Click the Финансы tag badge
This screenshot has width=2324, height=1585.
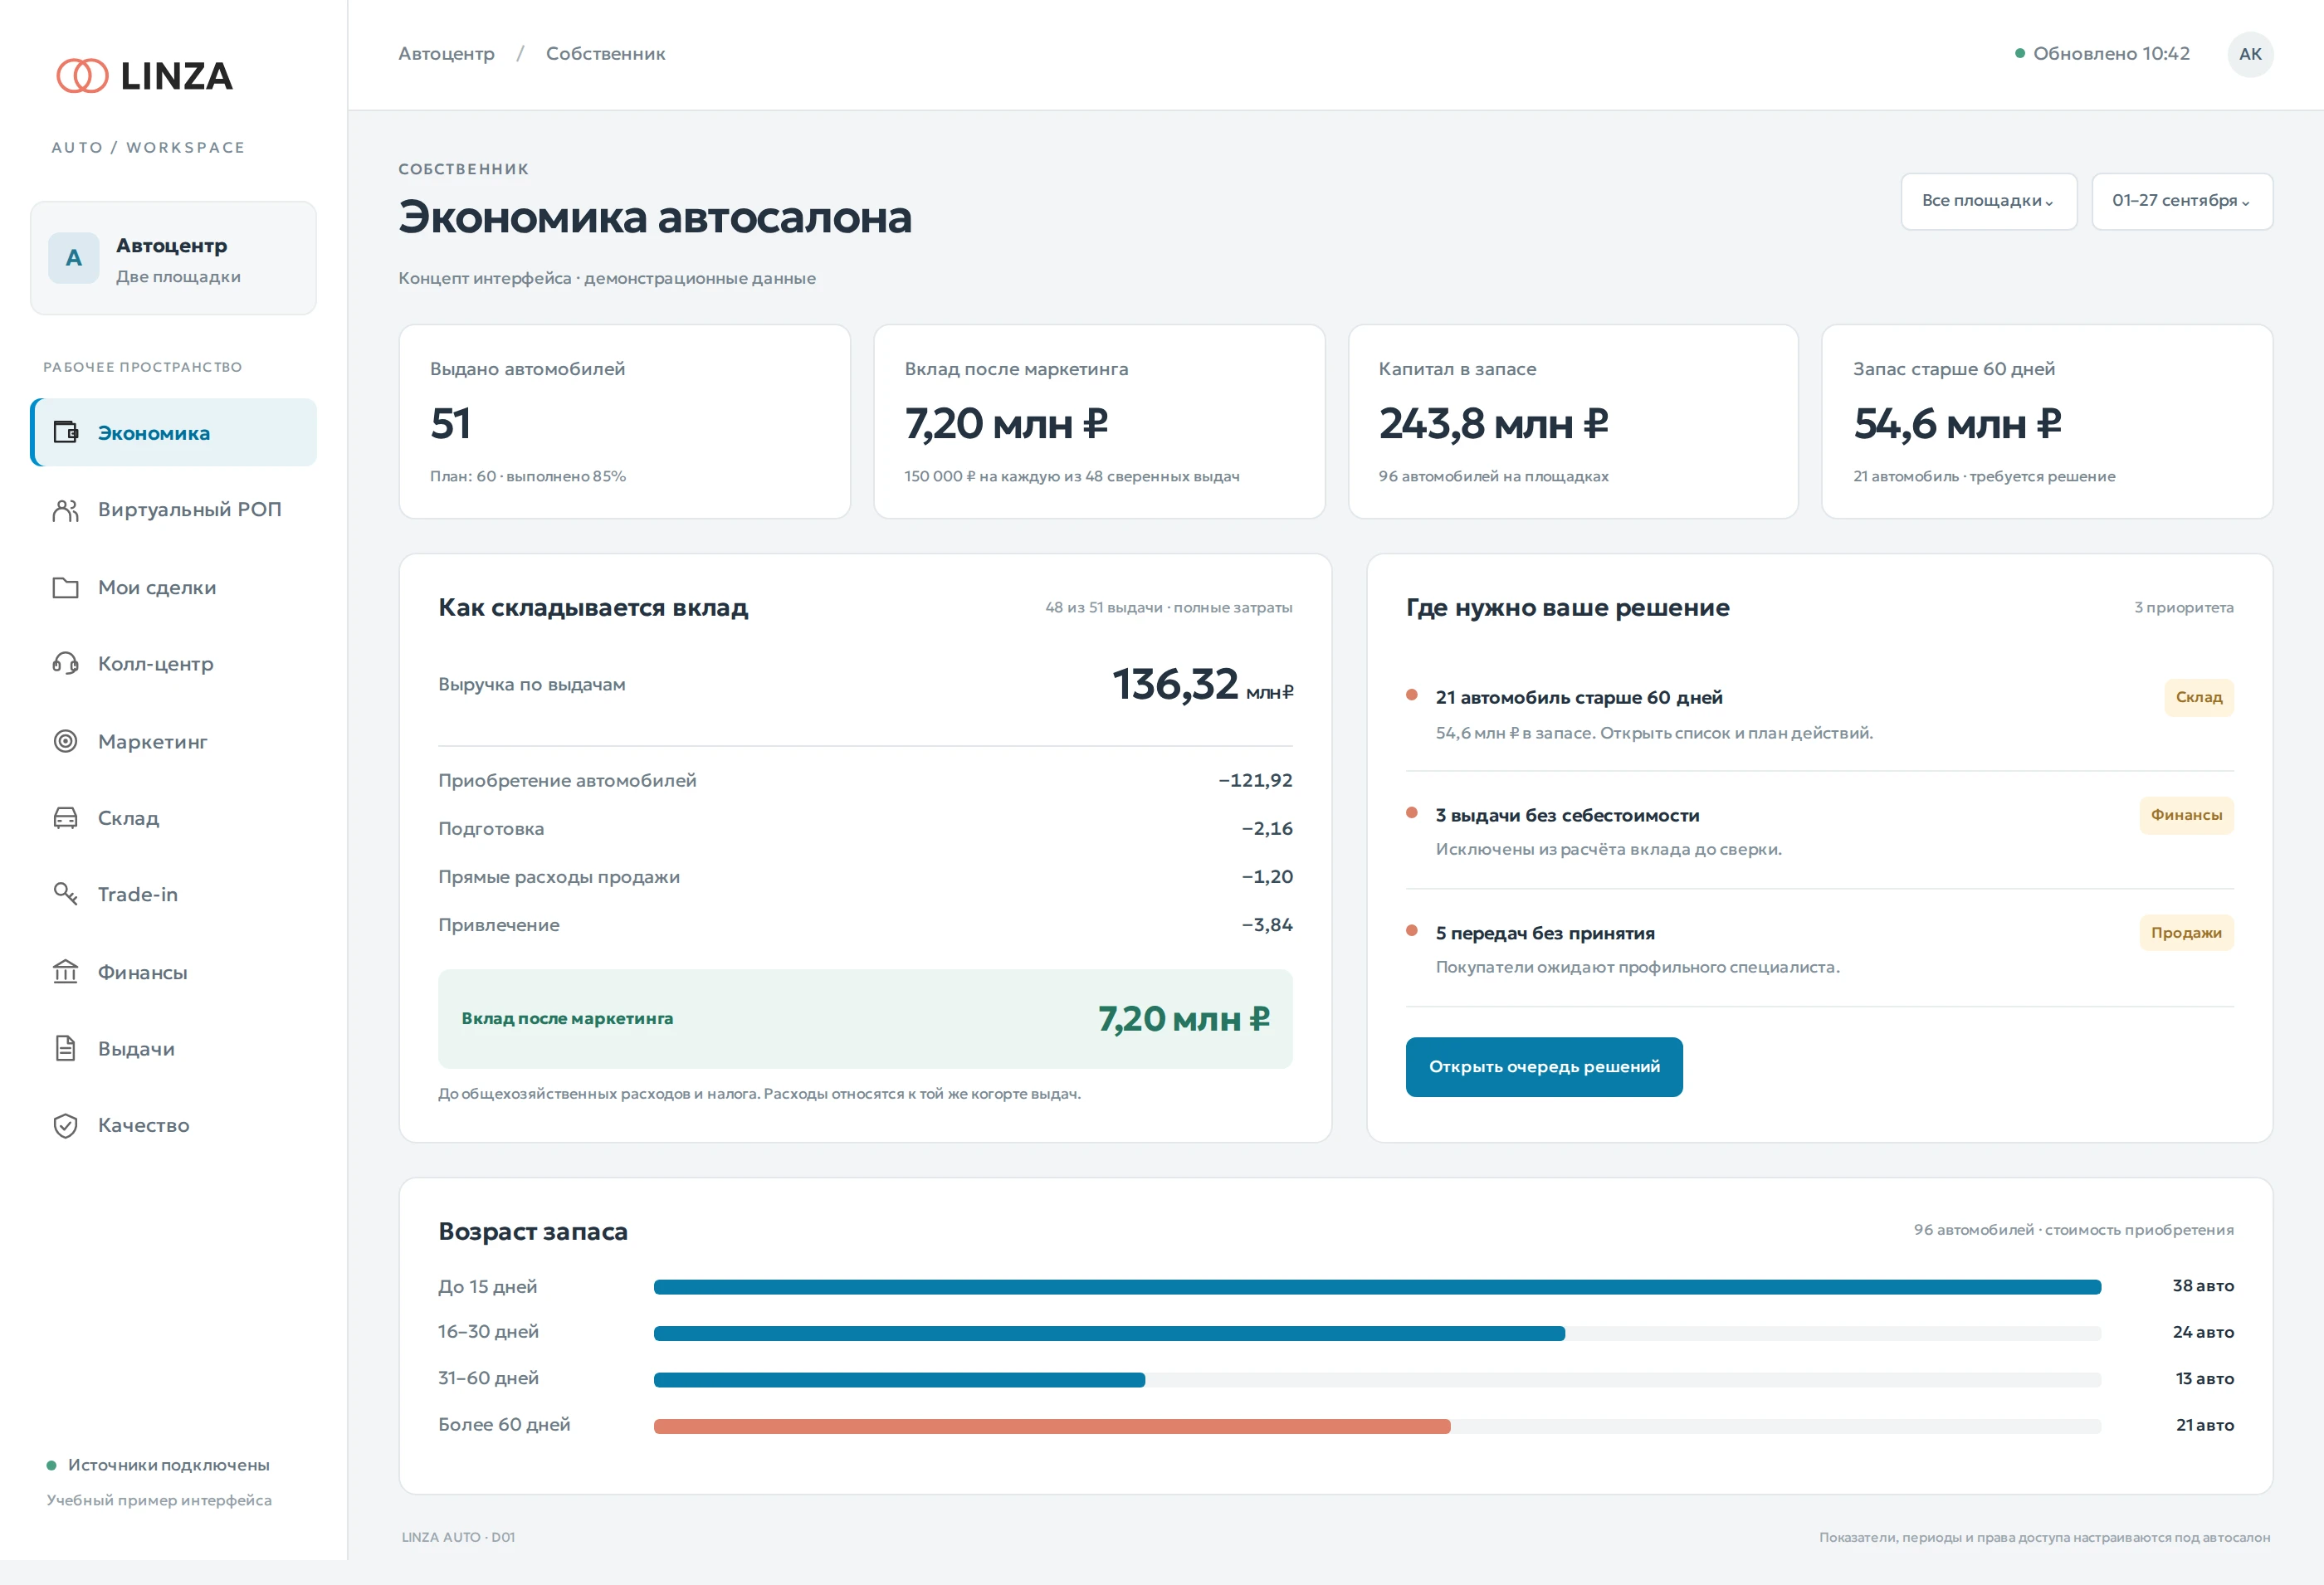(2186, 815)
